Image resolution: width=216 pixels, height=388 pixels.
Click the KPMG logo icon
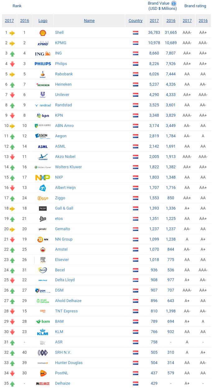pos(43,43)
